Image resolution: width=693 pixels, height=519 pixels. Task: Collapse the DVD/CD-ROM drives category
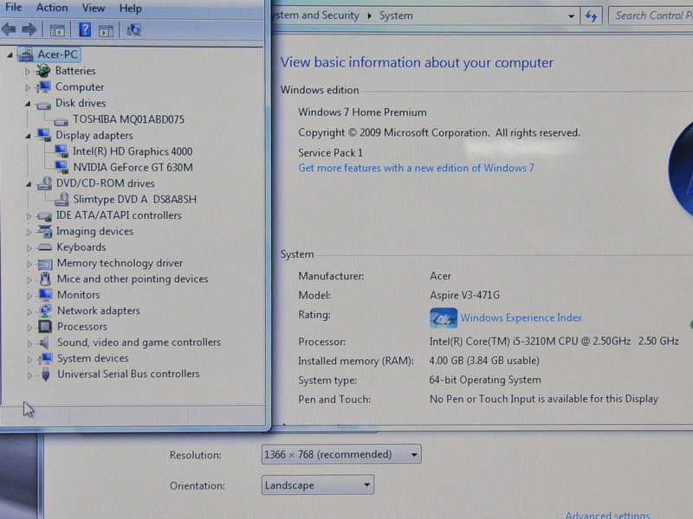(29, 184)
